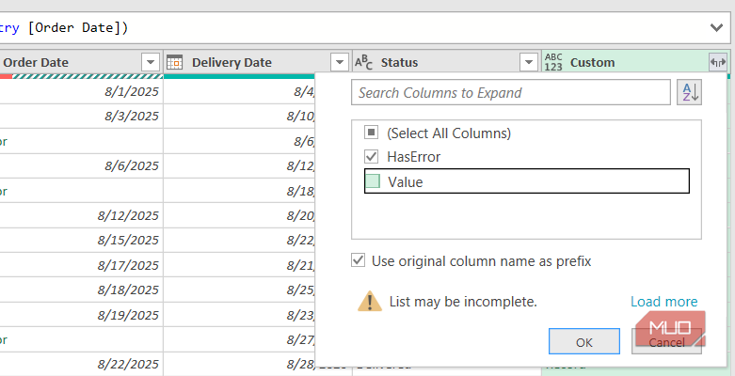Click the date type icon of Delivery Date column
Viewport: 735px width, 376px height.
[174, 62]
